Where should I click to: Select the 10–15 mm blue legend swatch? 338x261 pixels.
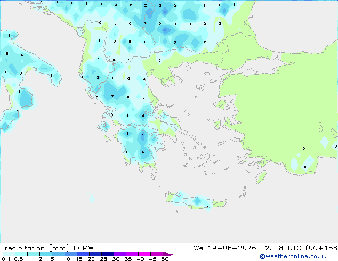(71, 254)
